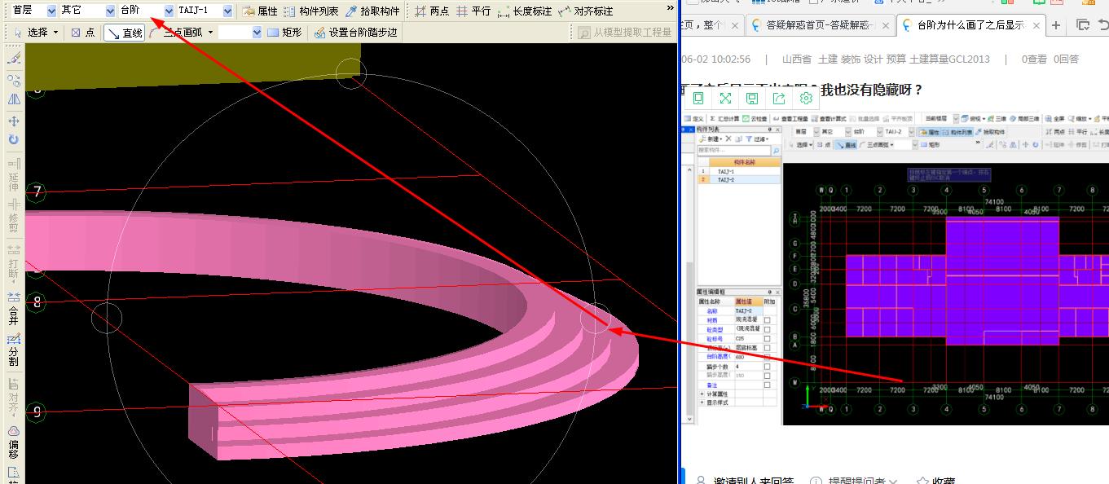Click the move tool in left sidebar
Image resolution: width=1109 pixels, height=484 pixels.
pyautogui.click(x=14, y=121)
